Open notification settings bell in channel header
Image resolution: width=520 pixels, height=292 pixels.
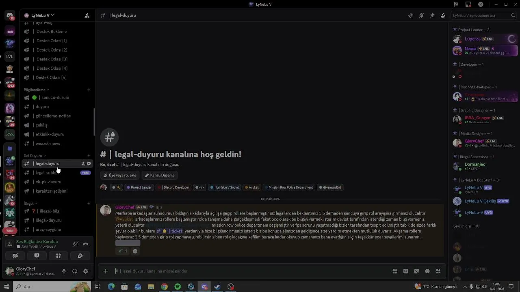[421, 15]
